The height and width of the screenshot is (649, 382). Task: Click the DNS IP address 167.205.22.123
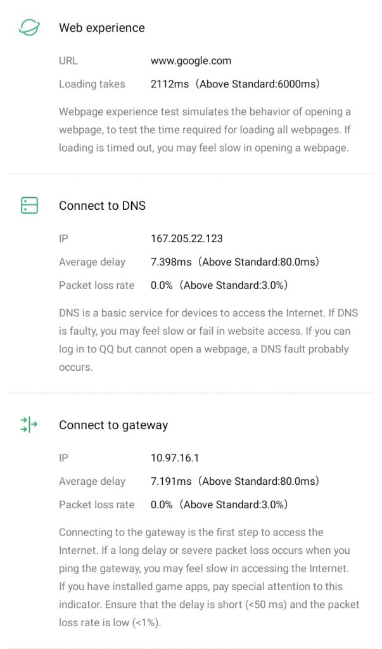coord(186,239)
